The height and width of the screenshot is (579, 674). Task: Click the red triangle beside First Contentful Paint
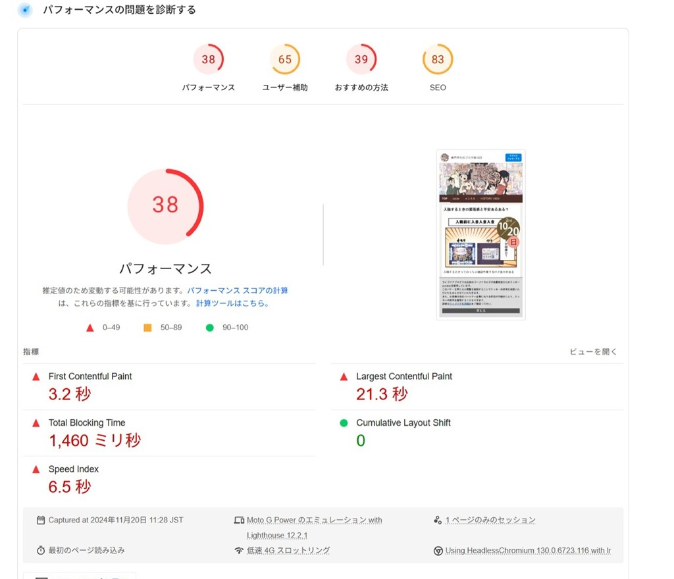(x=36, y=377)
